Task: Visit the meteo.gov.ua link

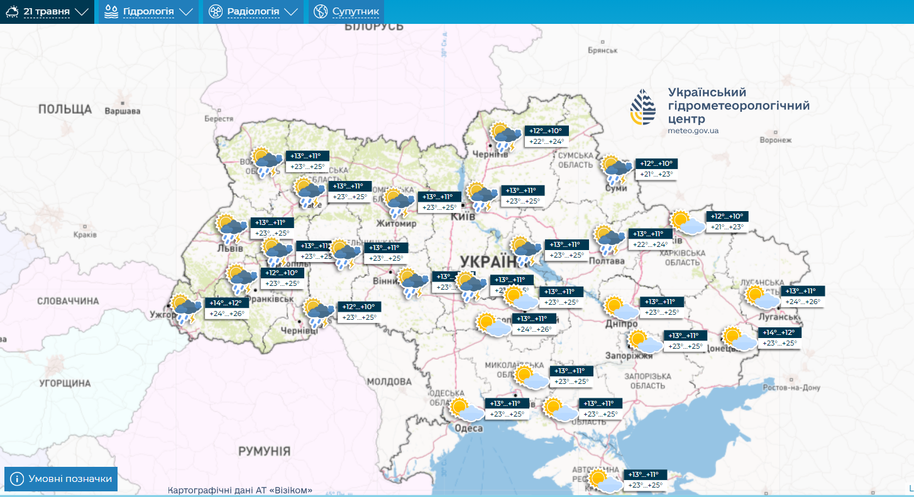Action: 695,131
